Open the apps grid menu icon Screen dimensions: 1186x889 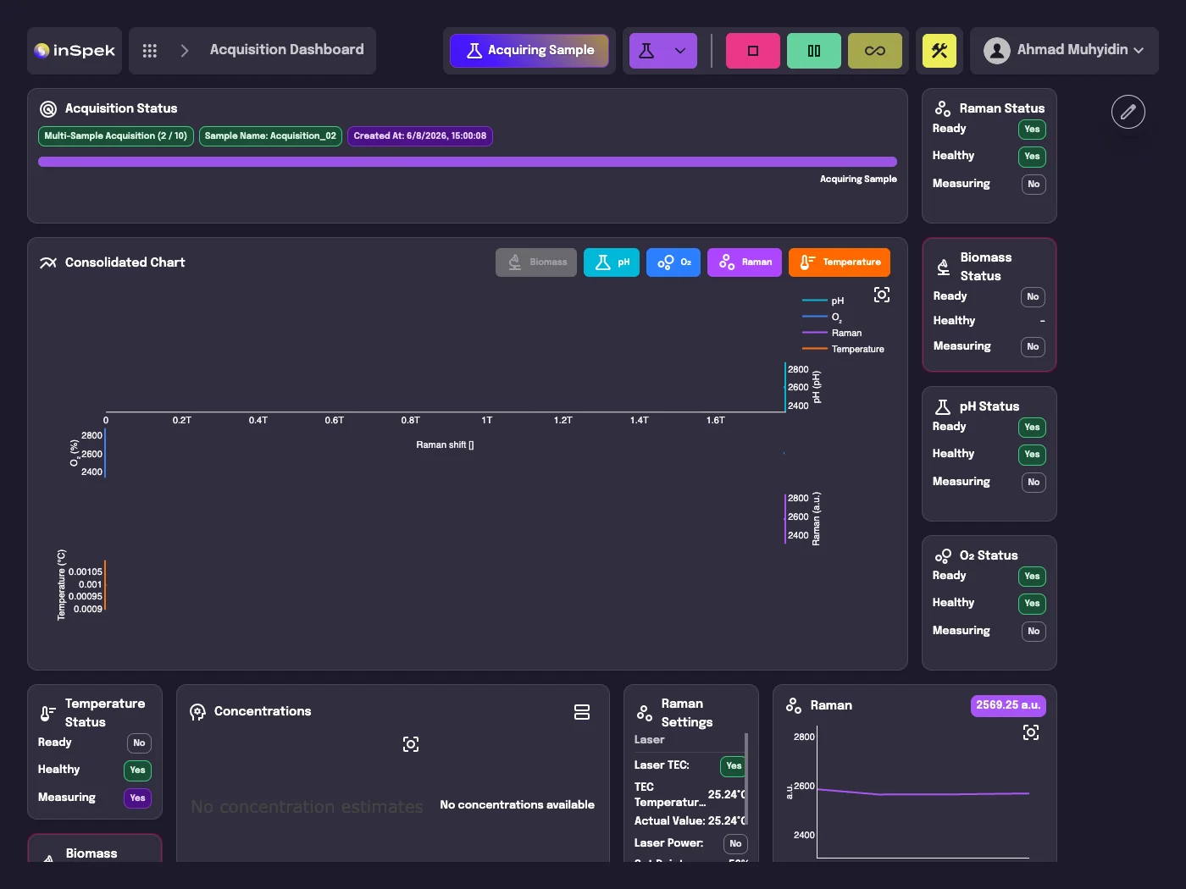point(150,51)
